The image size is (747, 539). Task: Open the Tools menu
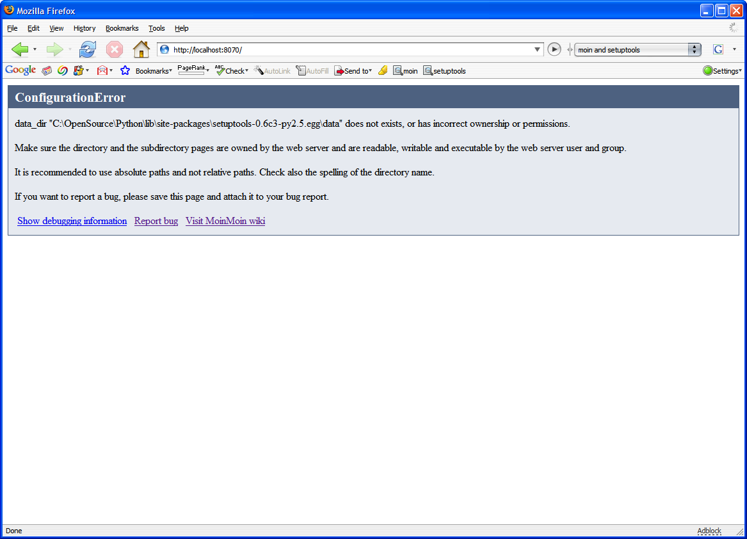[156, 28]
